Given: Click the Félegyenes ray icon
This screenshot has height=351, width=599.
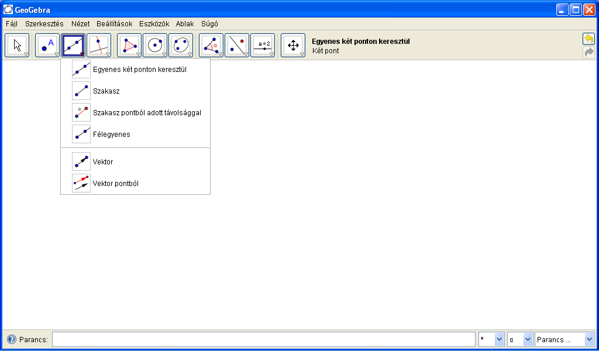Looking at the screenshot, I should (81, 134).
